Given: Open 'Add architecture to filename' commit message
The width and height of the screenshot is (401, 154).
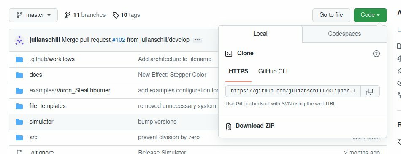Looking at the screenshot, I should pyautogui.click(x=175, y=59).
